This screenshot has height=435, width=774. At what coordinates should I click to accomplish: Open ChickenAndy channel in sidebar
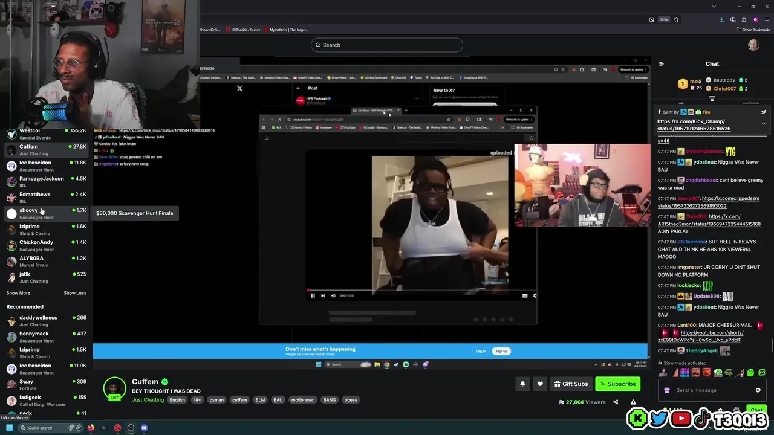[x=47, y=245]
